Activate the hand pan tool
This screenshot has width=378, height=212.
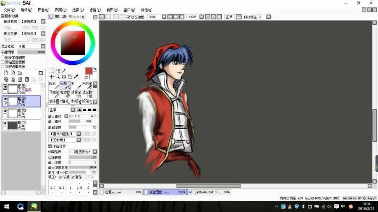pos(70,77)
